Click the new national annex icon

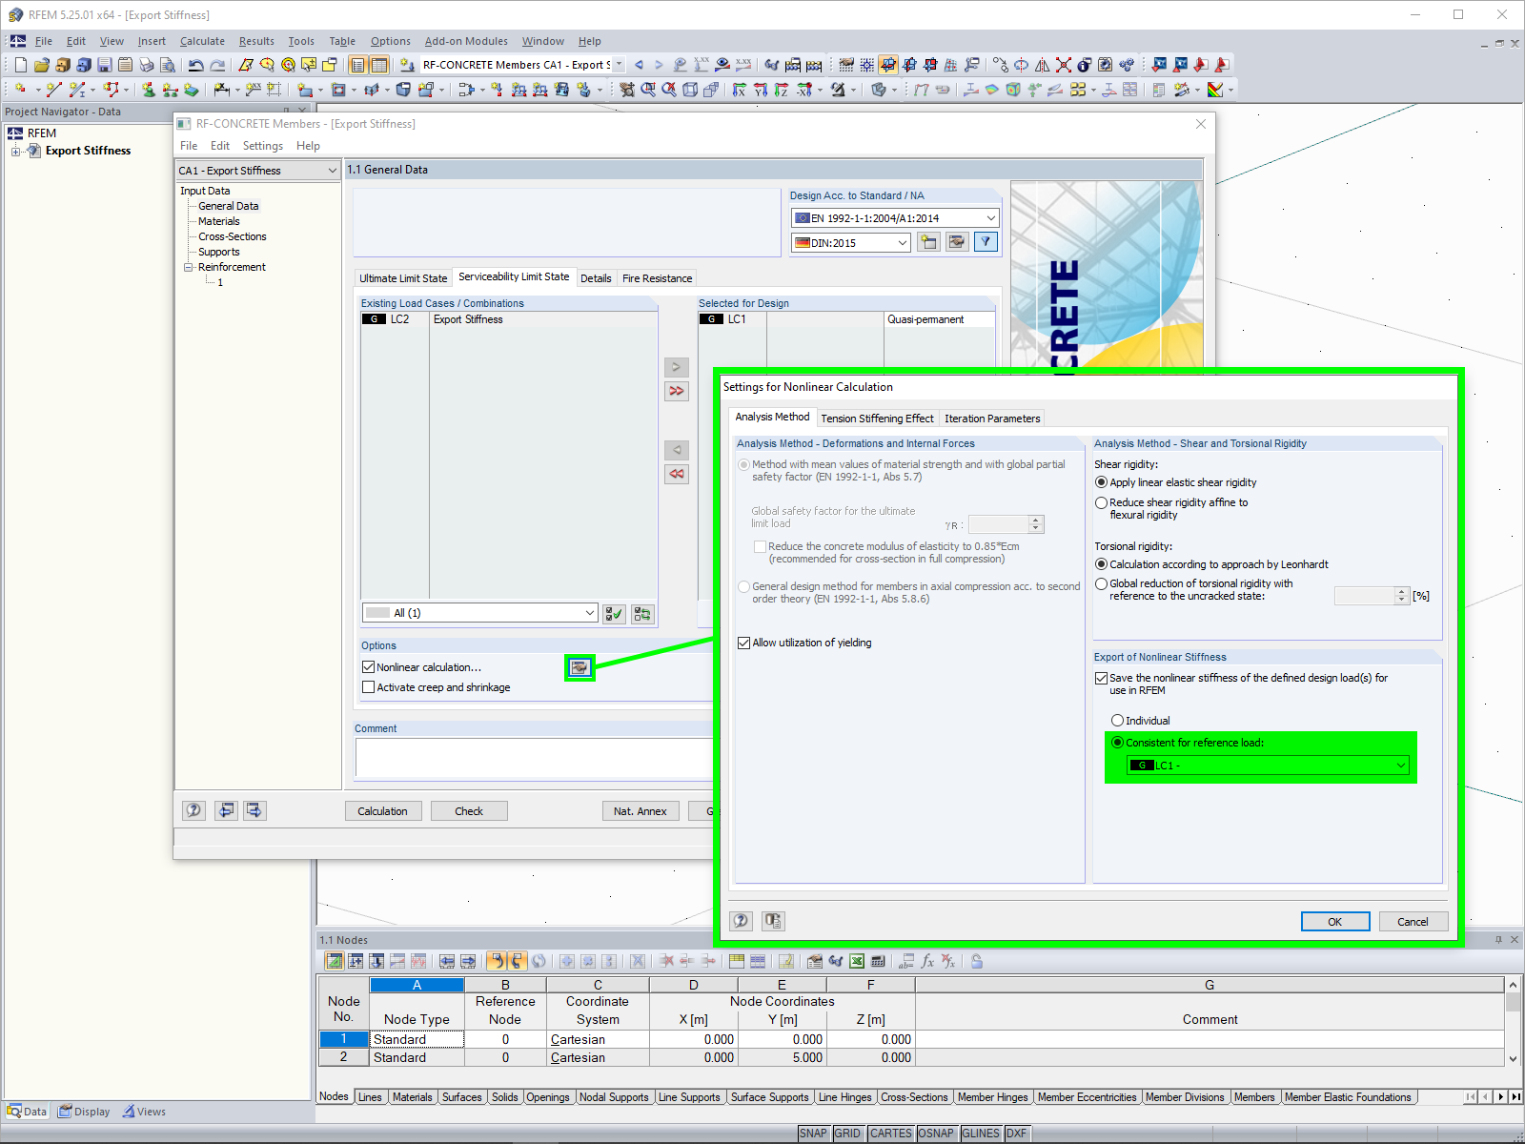click(928, 242)
